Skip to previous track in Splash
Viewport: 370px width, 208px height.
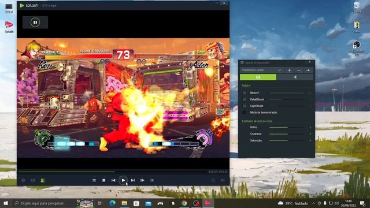tap(113, 180)
